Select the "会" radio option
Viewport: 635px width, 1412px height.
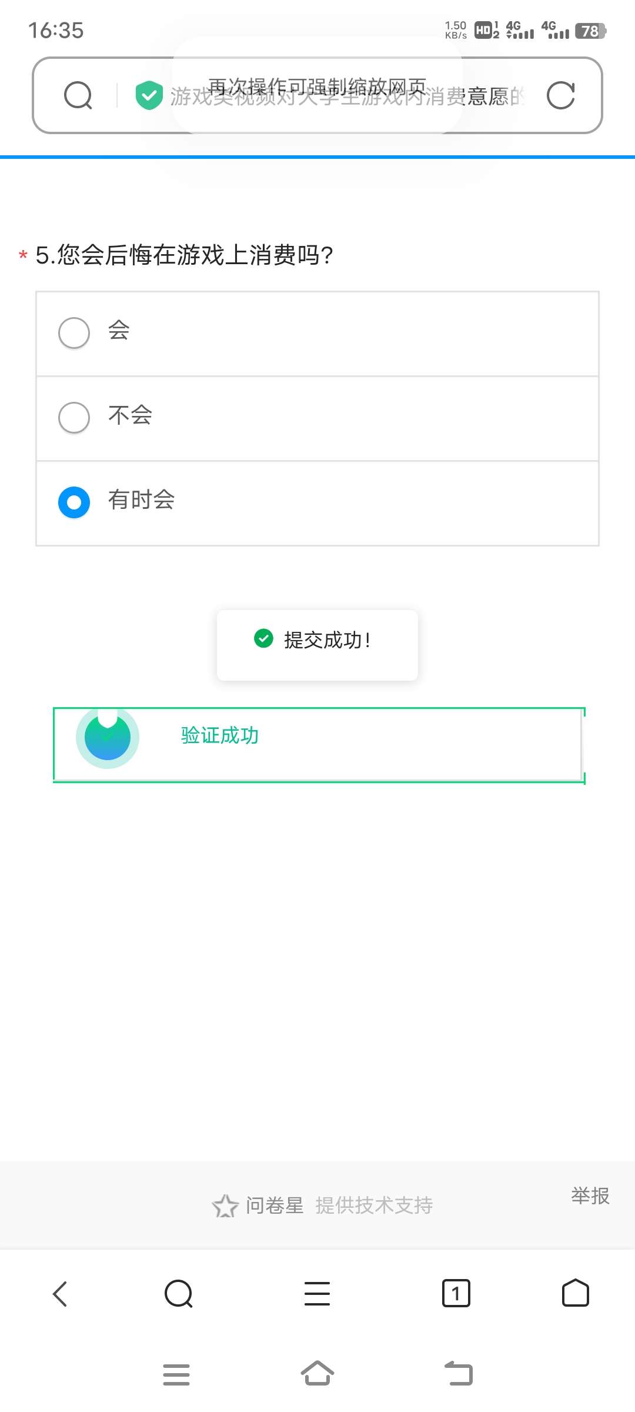point(74,333)
